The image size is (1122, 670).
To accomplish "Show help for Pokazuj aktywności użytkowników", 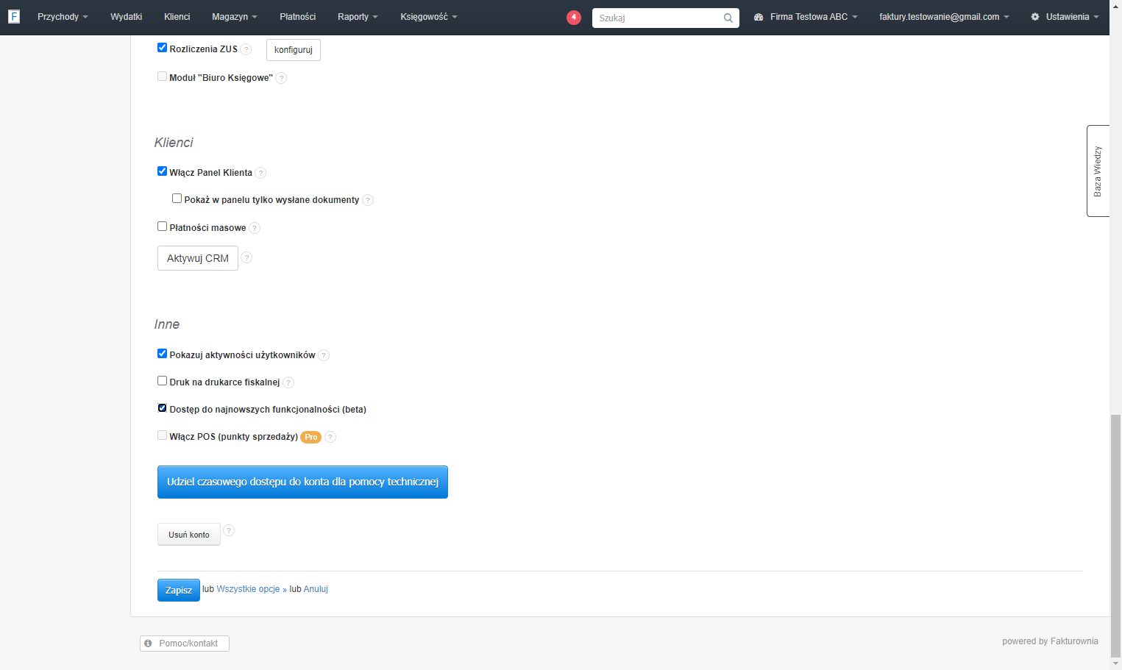I will (324, 355).
